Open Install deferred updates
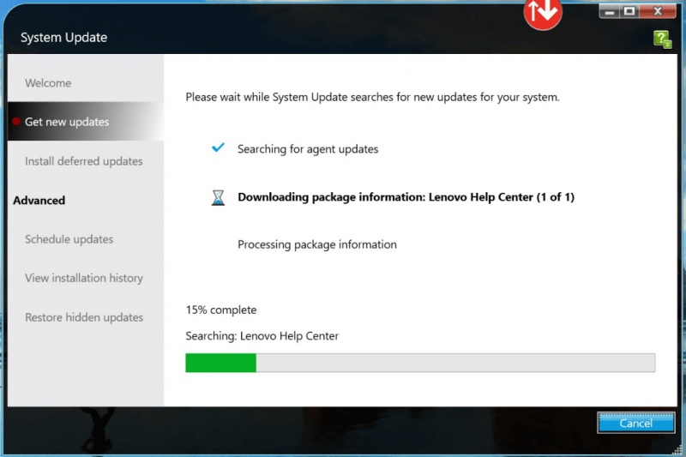686x457 pixels. click(83, 161)
